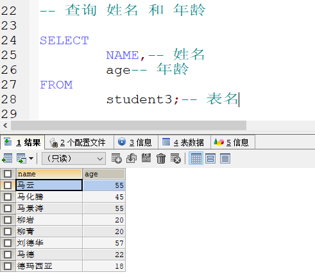
Task: Click the age value 18 cell
Action: click(x=104, y=266)
